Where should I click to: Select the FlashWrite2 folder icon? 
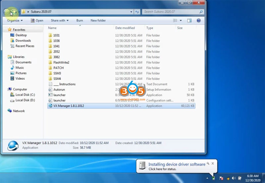(50, 62)
